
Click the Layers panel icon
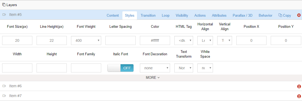pos(4,5)
